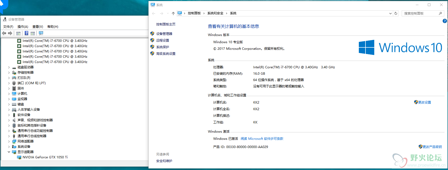Open 阅读 Microsoft 软件许可条款 link
448x170 pixels.
(262, 139)
